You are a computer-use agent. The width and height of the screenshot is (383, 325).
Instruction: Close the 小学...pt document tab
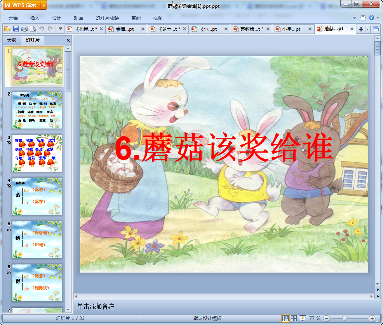click(x=310, y=29)
